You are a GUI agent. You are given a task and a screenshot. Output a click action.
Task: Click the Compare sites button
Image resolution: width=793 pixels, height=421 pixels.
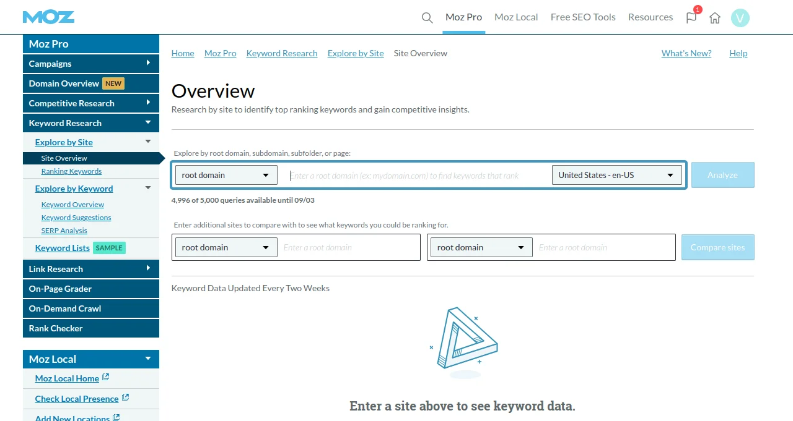coord(717,247)
